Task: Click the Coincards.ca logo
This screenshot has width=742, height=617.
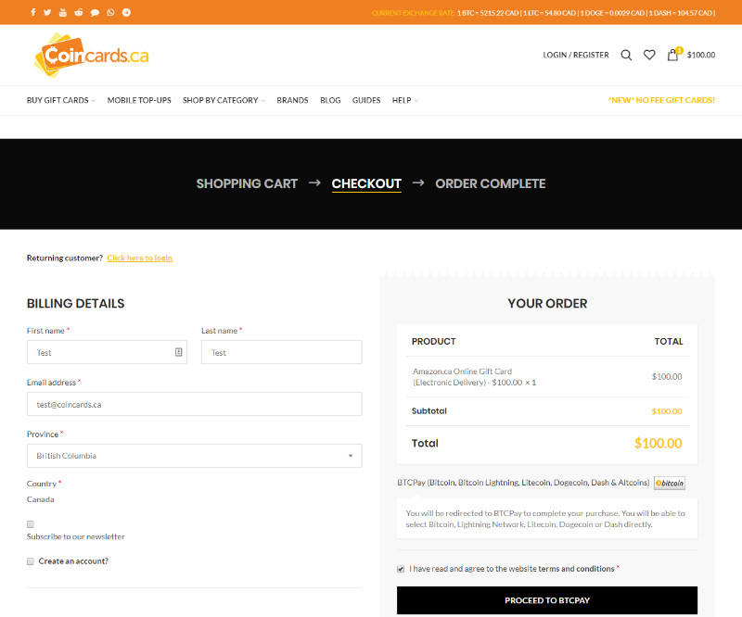Action: pos(91,56)
